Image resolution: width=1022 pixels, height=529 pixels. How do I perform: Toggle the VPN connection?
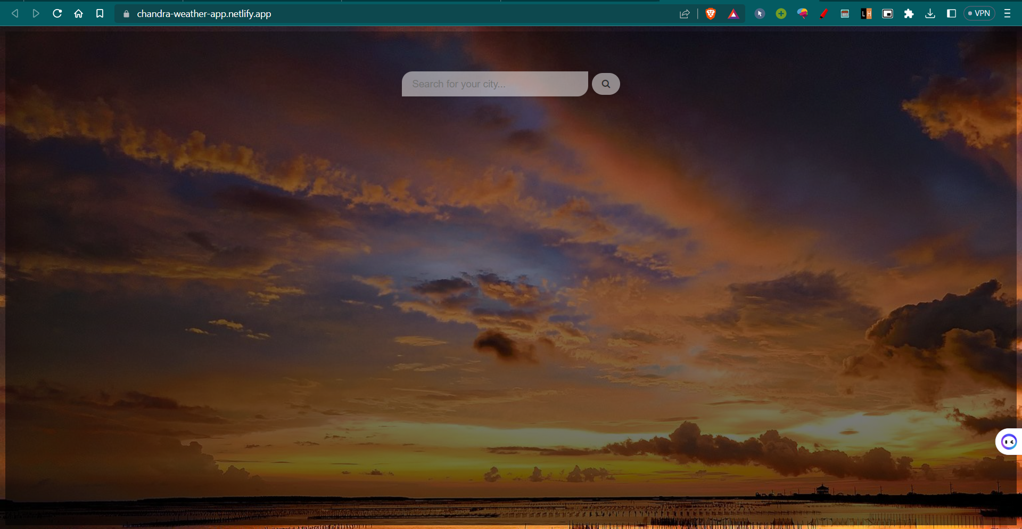pos(979,13)
